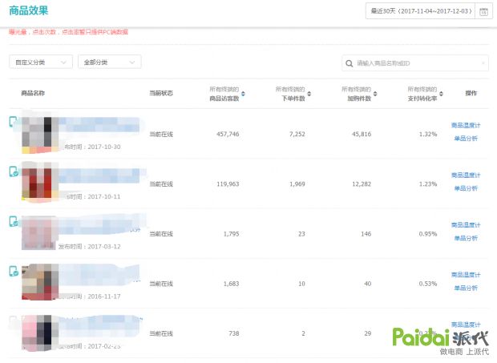497x363 pixels.
Task: Click the 操作 column header
Action: 471,93
